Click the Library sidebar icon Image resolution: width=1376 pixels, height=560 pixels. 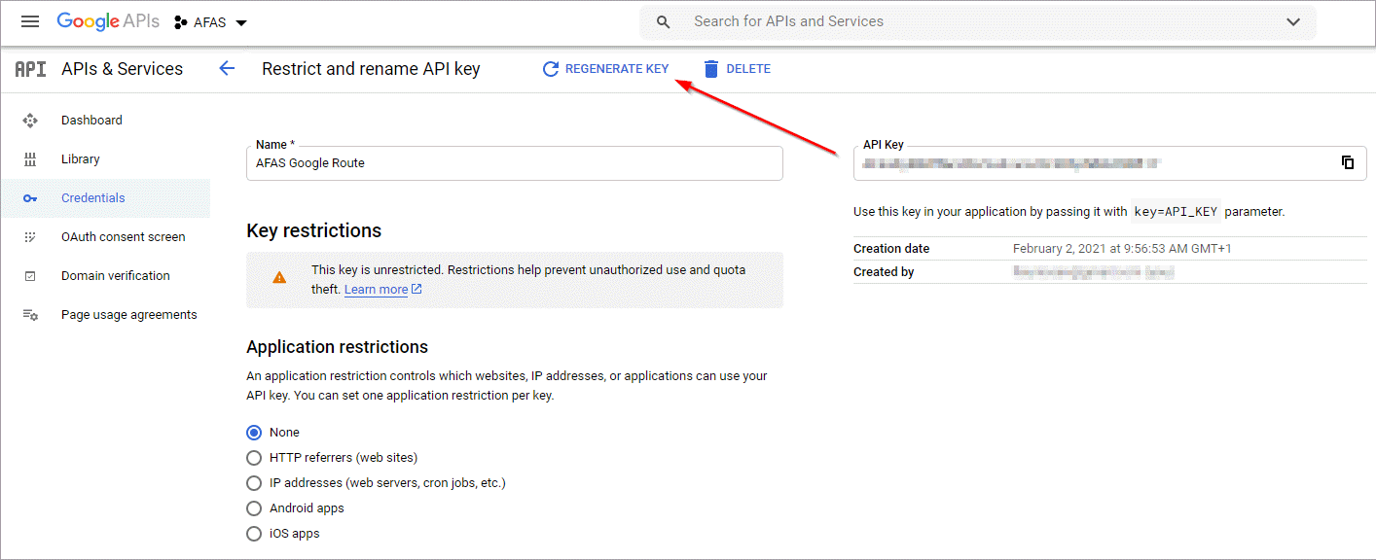pos(30,159)
